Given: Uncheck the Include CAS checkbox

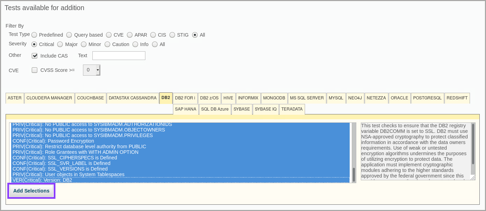Looking at the screenshot, I should (x=35, y=56).
